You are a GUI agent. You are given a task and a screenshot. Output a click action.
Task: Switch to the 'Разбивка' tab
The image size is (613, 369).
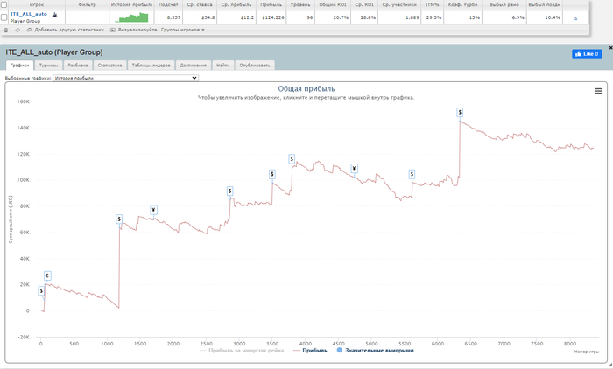tap(78, 66)
